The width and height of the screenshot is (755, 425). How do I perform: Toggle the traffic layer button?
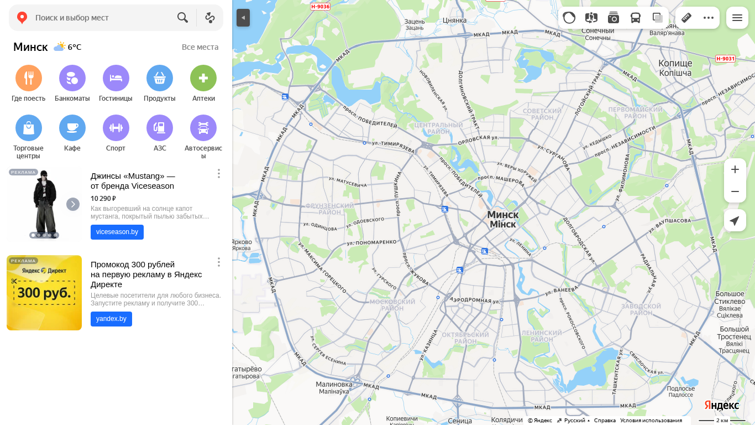pyautogui.click(x=569, y=18)
